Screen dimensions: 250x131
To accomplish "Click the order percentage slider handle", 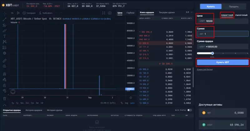I will click(212, 53).
